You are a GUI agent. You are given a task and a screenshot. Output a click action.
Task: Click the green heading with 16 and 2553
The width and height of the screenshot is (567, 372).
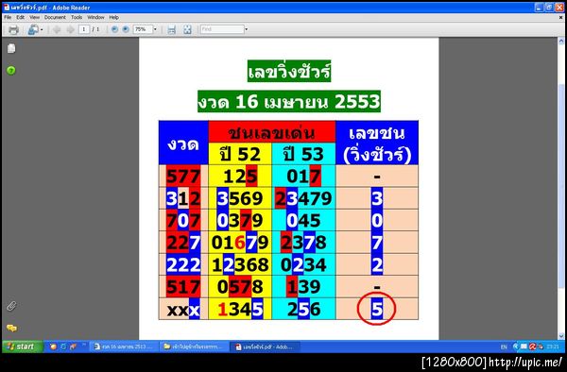coord(289,101)
